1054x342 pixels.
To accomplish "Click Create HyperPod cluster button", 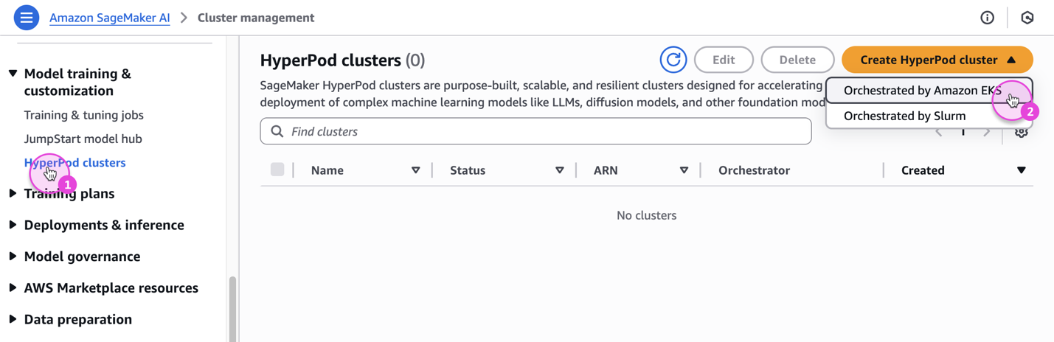I will click(x=937, y=60).
